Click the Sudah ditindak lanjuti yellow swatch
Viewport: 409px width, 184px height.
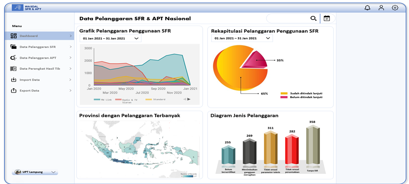point(284,93)
